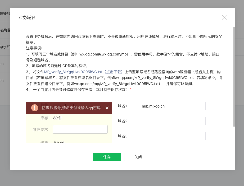
Task: Click the remaining save count number 4
Action: click(130, 90)
